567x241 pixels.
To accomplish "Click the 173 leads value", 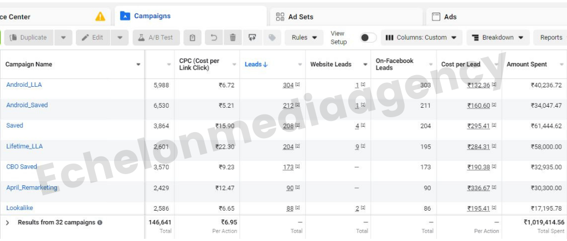I will click(x=288, y=167).
